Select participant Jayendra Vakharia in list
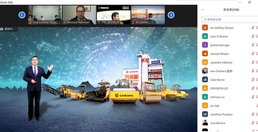Viewport: 258px width, 132px height. tap(221, 62)
